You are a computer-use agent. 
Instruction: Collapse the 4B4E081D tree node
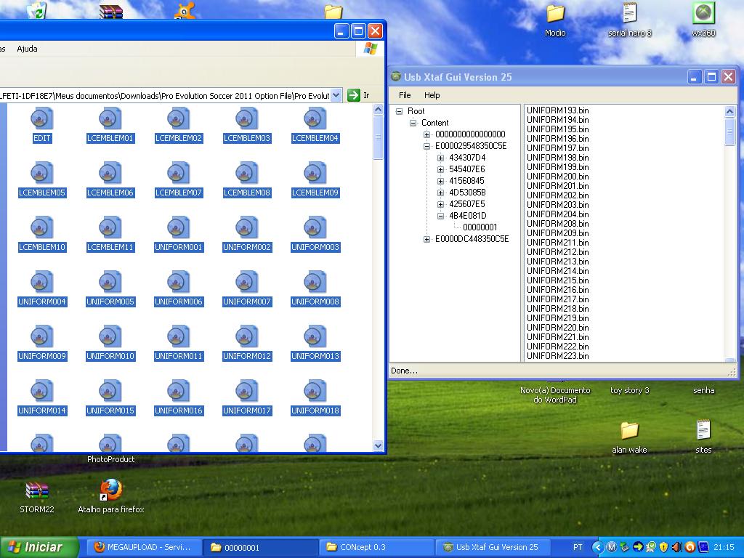[440, 215]
